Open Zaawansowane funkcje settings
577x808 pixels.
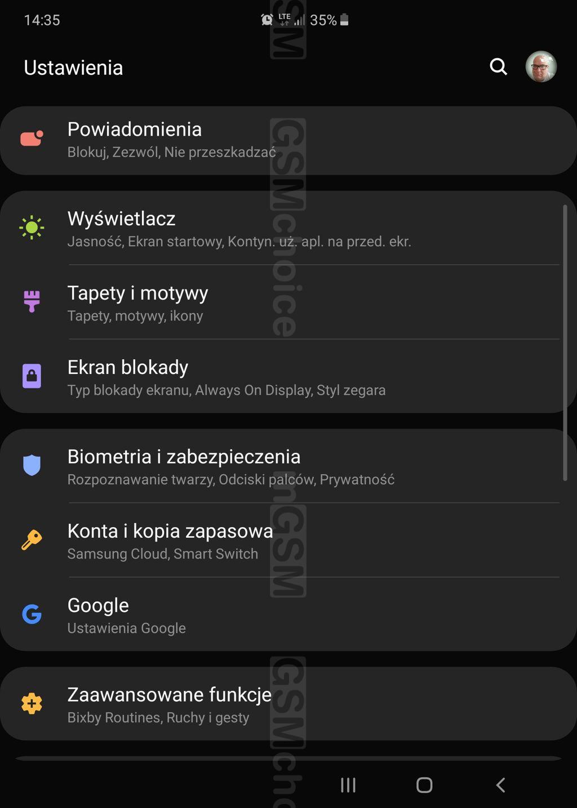288,704
